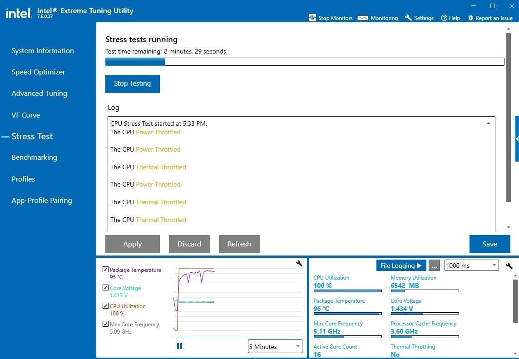Click the log box scroll-up arrow
This screenshot has width=519, height=359.
(489, 123)
